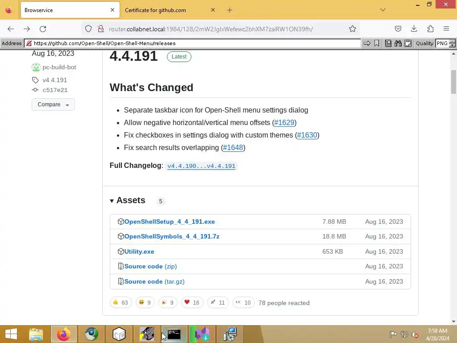The height and width of the screenshot is (343, 457).
Task: Open issue link #1648
Action: click(233, 147)
